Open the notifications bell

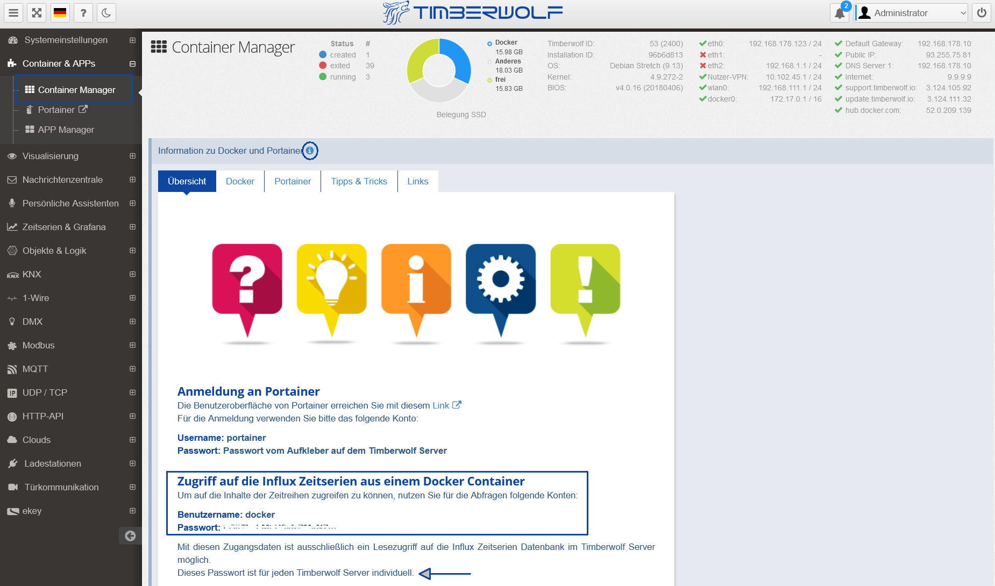point(840,13)
